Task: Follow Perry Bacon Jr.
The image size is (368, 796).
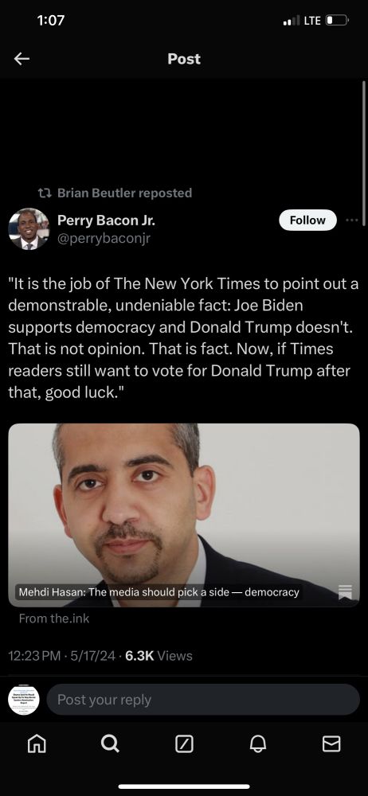Action: [308, 220]
